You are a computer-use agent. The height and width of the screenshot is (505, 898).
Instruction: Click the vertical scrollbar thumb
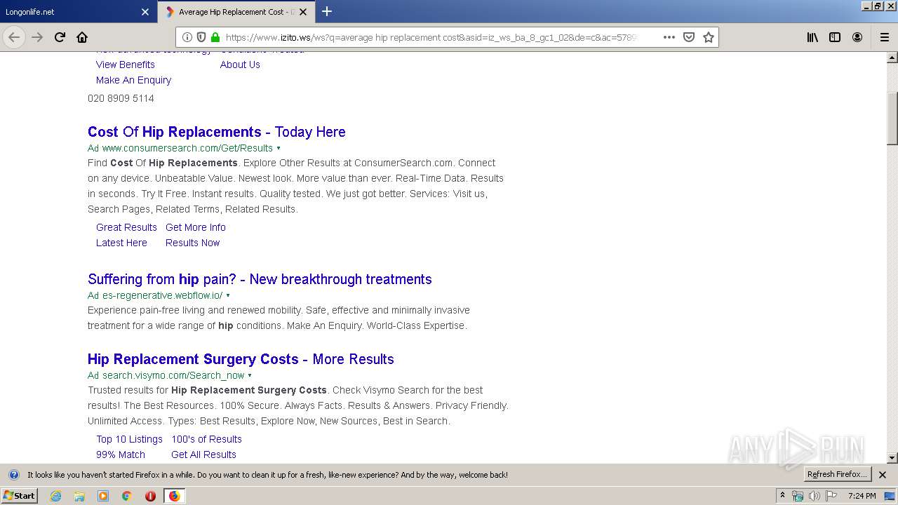point(892,117)
